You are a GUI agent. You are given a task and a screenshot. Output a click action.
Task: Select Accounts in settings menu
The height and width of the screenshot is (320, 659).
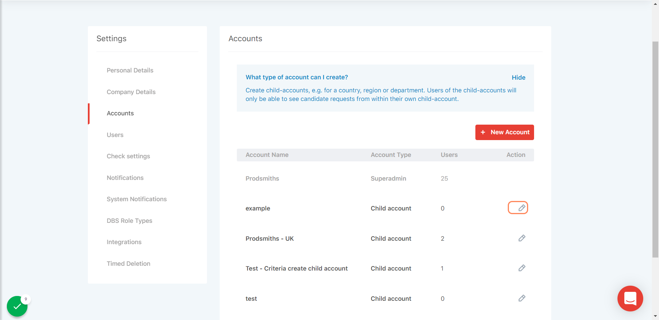point(120,113)
